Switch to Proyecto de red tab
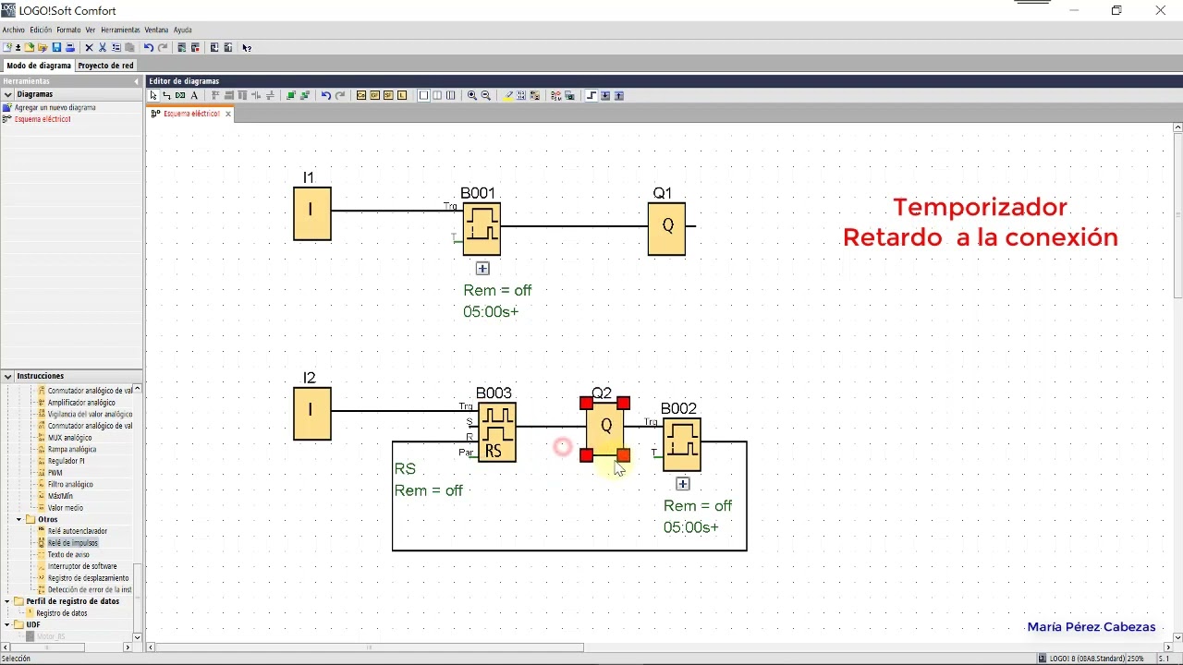The height and width of the screenshot is (665, 1183). pyautogui.click(x=105, y=66)
